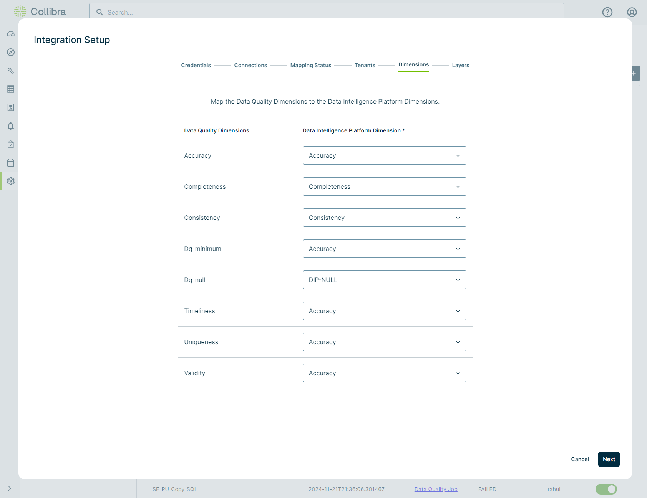Open the calendar scheduler sidebar icon
The image size is (647, 498).
tap(11, 163)
